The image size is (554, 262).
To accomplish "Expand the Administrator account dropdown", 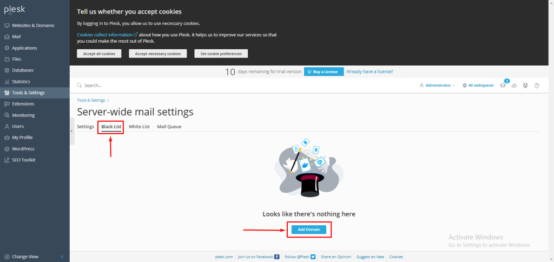I will tap(437, 86).
